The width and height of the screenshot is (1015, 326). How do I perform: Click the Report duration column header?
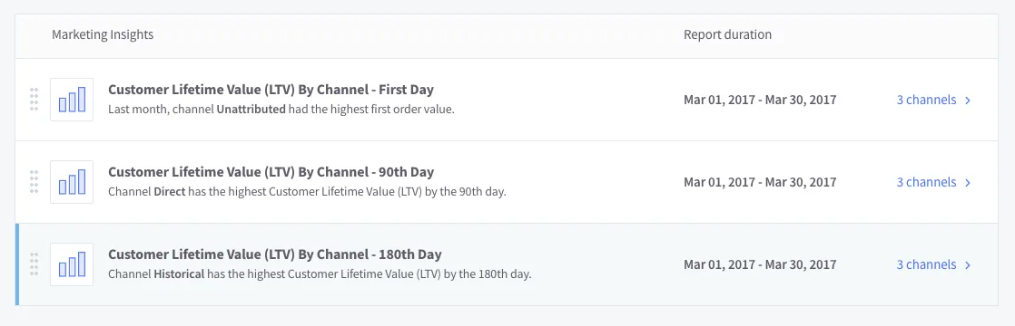(727, 34)
